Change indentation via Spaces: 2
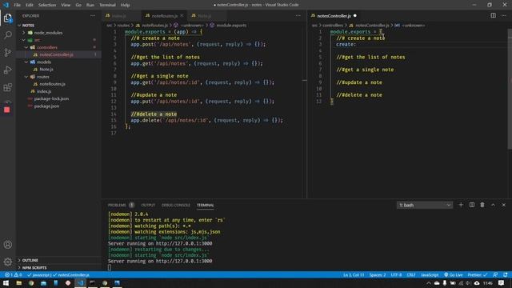The height and width of the screenshot is (288, 512). point(378,275)
